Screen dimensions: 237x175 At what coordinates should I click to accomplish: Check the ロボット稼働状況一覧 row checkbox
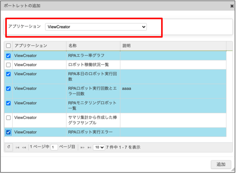(8, 65)
